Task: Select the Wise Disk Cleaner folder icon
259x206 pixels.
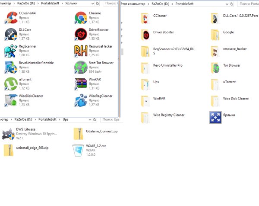Action: [215, 101]
